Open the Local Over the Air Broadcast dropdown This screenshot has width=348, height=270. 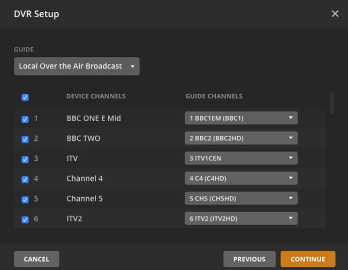click(77, 66)
